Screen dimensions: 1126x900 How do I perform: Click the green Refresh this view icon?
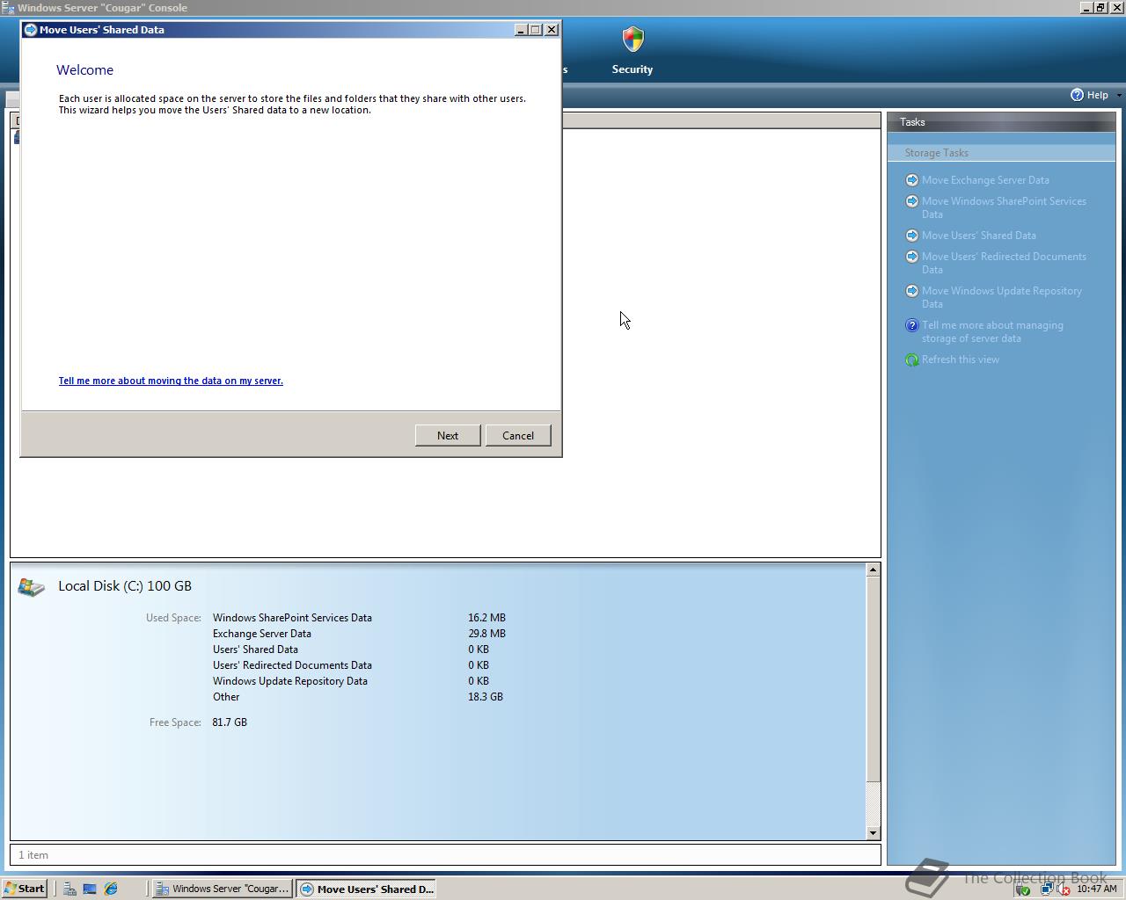point(912,359)
